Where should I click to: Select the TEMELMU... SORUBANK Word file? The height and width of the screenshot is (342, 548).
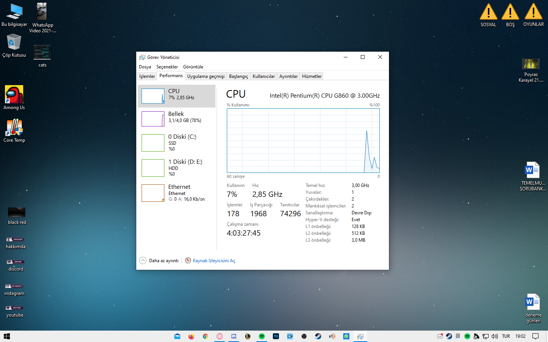533,176
